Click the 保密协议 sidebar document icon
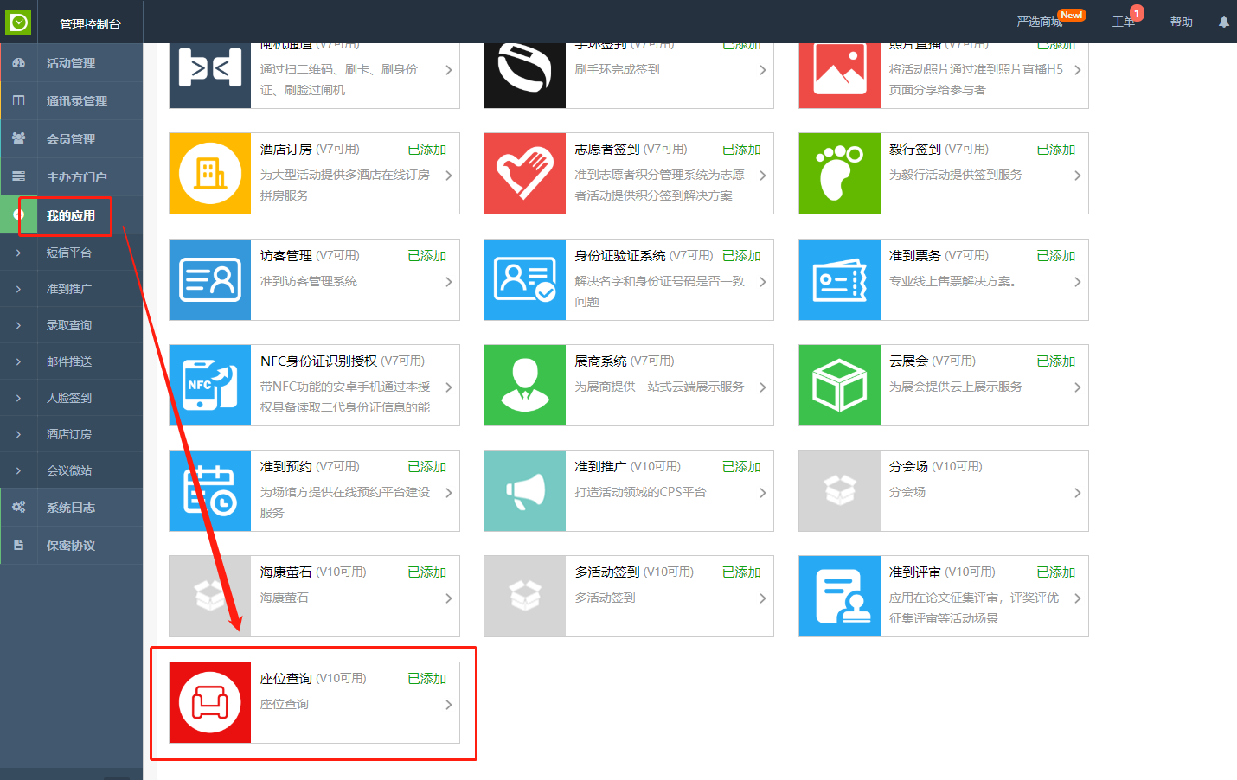This screenshot has width=1237, height=780. pyautogui.click(x=19, y=546)
